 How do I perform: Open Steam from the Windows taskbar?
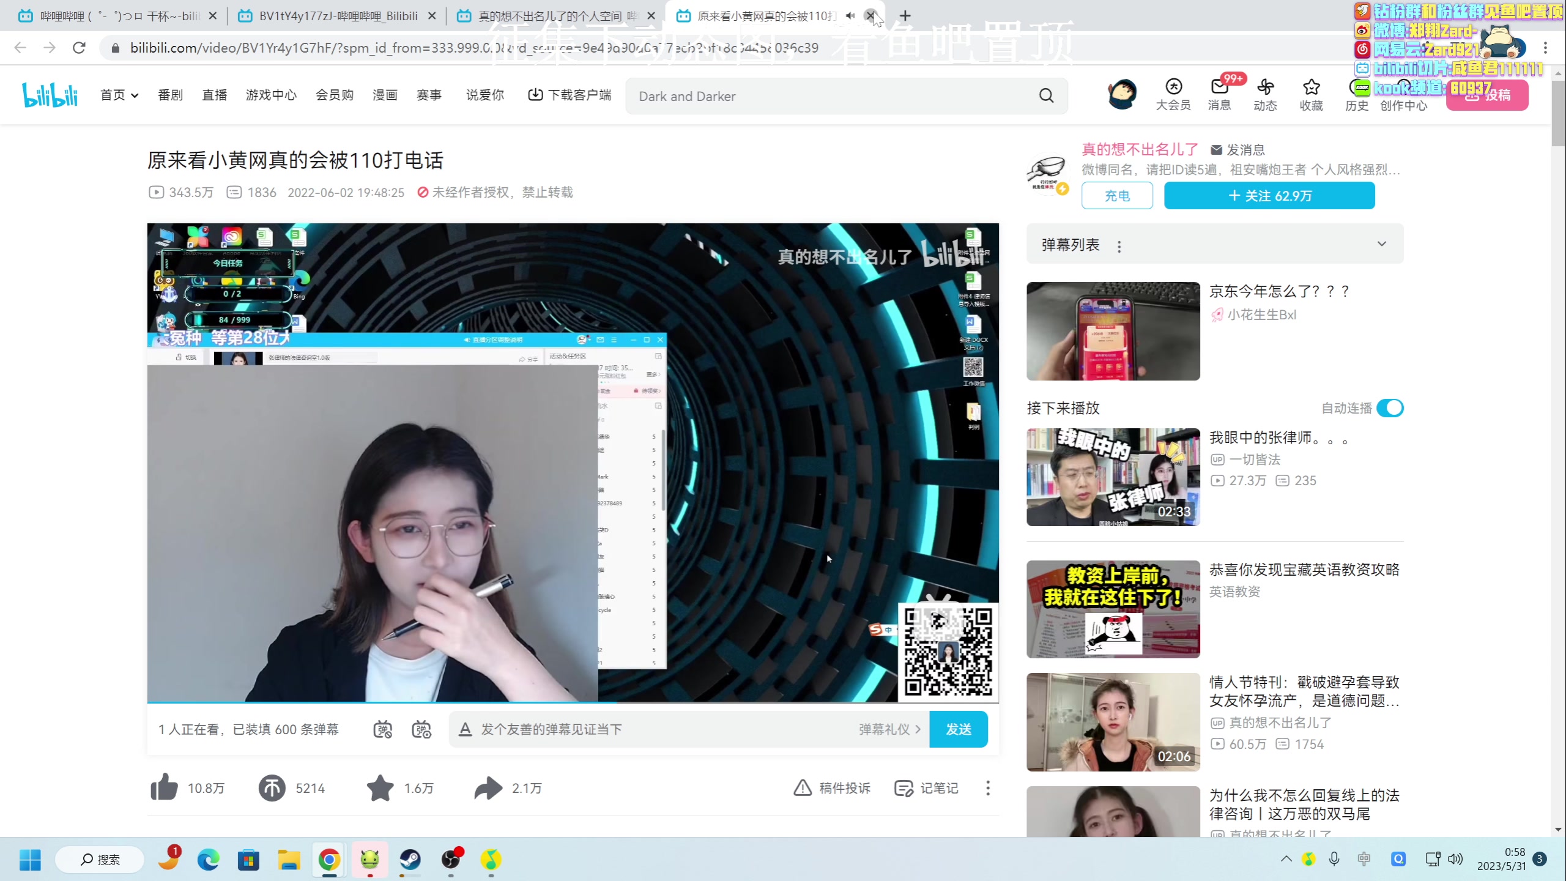(x=410, y=860)
